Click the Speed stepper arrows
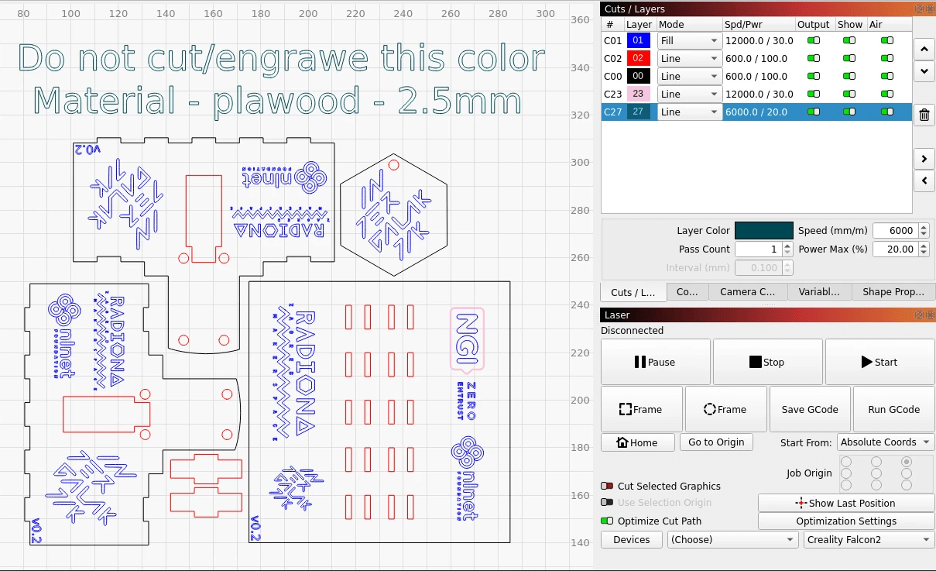This screenshot has height=571, width=936. pyautogui.click(x=924, y=230)
